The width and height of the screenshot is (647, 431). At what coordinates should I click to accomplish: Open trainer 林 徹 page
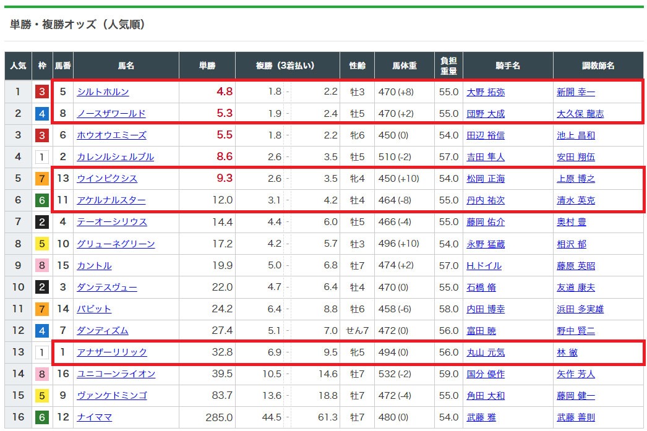[x=567, y=352]
